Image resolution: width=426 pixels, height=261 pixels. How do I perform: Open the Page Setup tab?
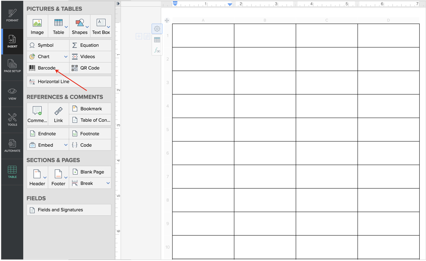[x=12, y=66]
